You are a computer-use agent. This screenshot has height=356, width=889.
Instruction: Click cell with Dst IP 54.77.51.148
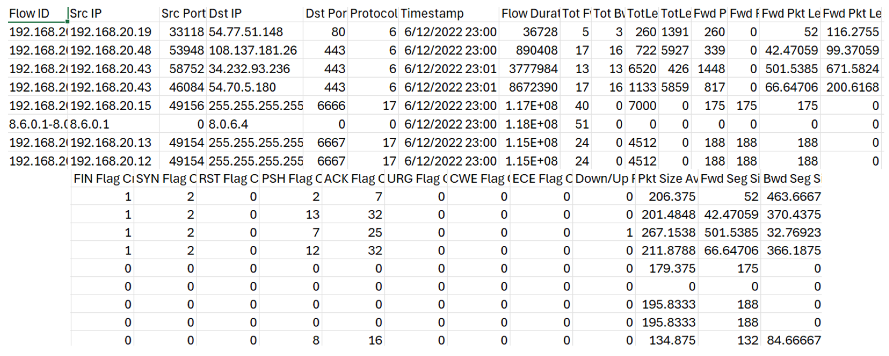(x=255, y=32)
